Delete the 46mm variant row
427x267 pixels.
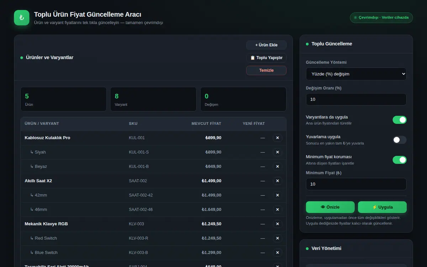tap(278, 209)
